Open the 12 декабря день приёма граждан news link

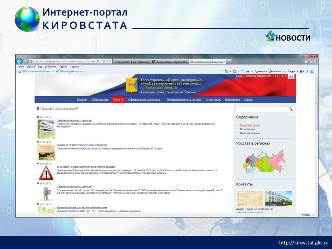(86, 167)
